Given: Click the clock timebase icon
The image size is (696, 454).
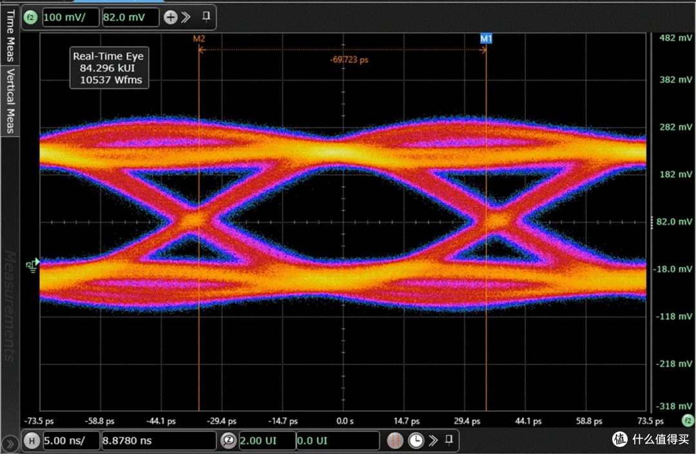Looking at the screenshot, I should pyautogui.click(x=416, y=440).
